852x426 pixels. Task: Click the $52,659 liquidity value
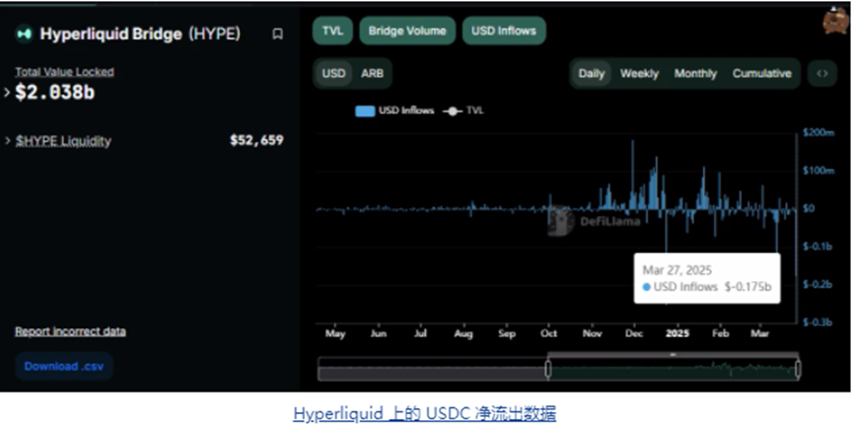tap(256, 141)
